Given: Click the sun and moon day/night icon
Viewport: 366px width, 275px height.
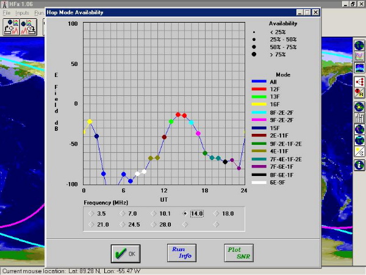Looking at the screenshot, I should 359,152.
